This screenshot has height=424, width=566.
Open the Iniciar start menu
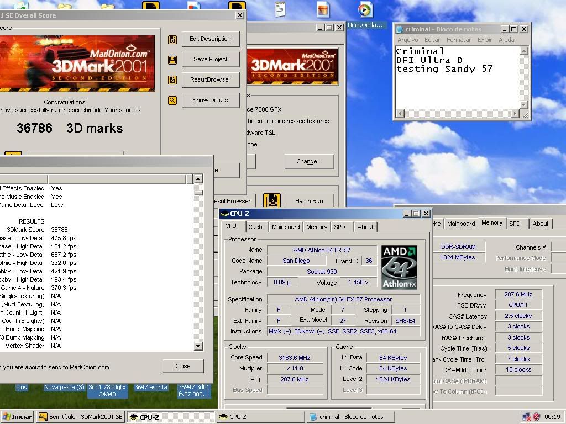click(x=17, y=417)
